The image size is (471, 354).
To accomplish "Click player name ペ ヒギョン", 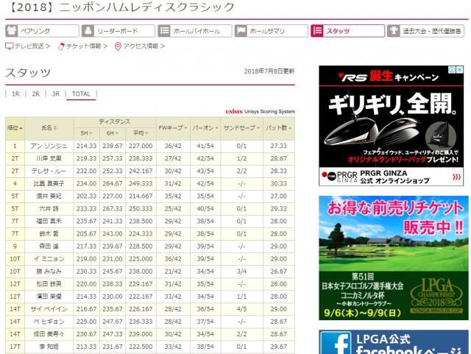I will click(x=49, y=322).
